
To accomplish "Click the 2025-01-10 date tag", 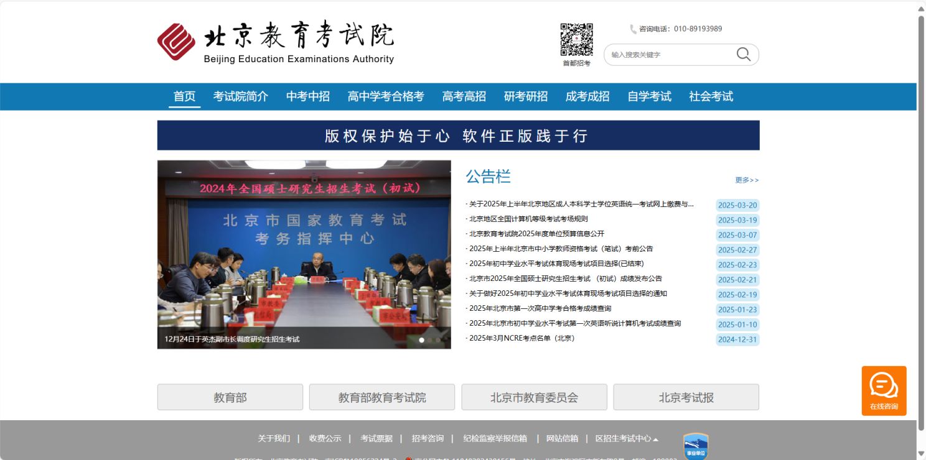I will point(737,325).
